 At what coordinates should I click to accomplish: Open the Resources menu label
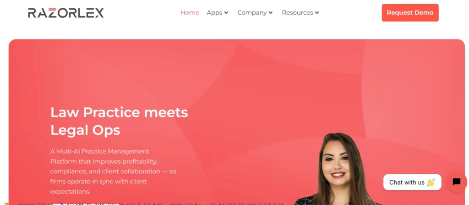point(297,12)
